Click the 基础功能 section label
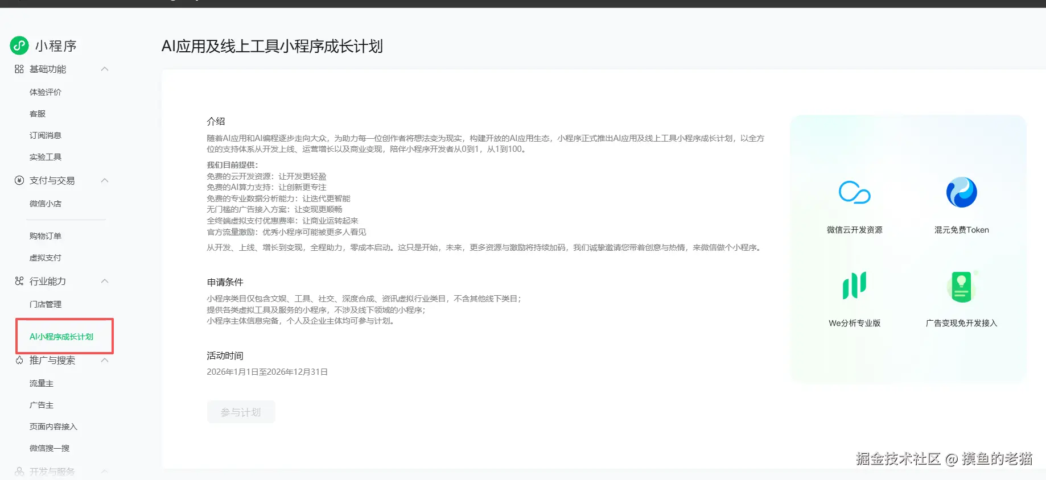 point(48,69)
